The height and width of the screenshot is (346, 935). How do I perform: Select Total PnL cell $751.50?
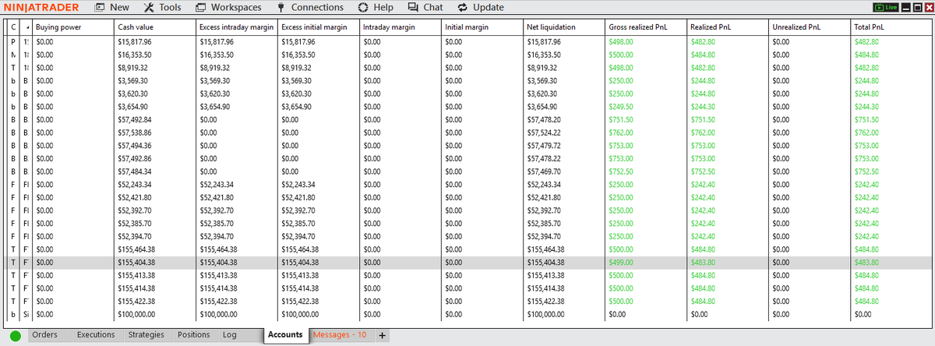pyautogui.click(x=891, y=120)
